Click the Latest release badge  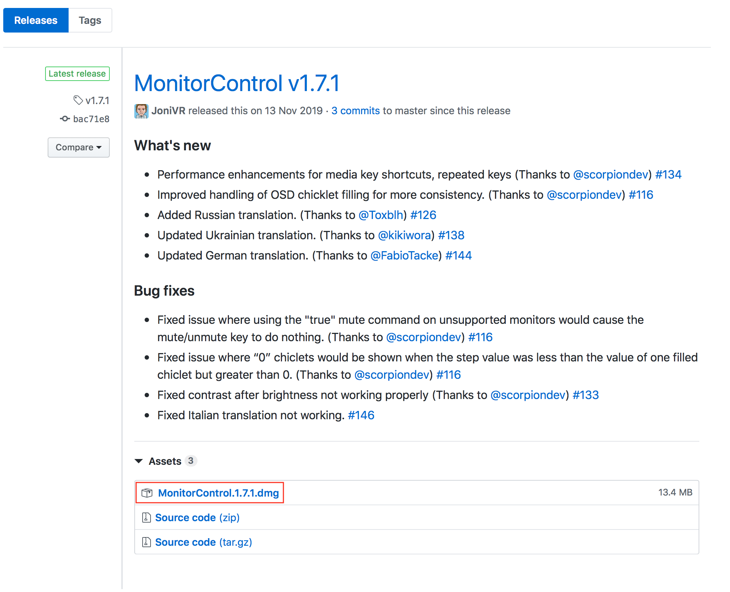point(77,74)
